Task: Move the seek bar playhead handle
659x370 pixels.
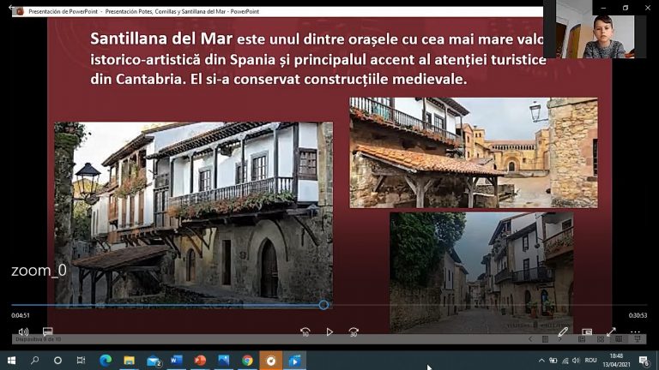Action: pos(323,305)
